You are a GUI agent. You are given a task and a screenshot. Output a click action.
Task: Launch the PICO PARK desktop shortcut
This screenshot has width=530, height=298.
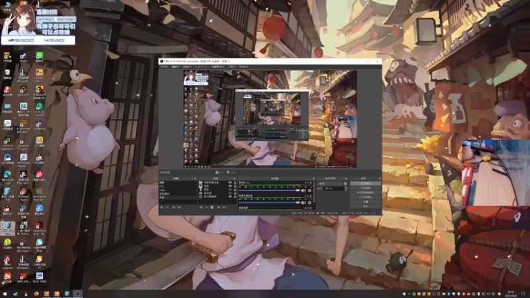(40, 277)
